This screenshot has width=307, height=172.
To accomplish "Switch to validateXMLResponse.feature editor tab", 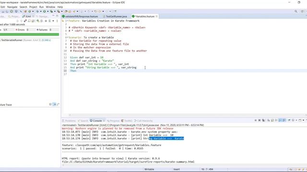I will pyautogui.click(x=80, y=16).
